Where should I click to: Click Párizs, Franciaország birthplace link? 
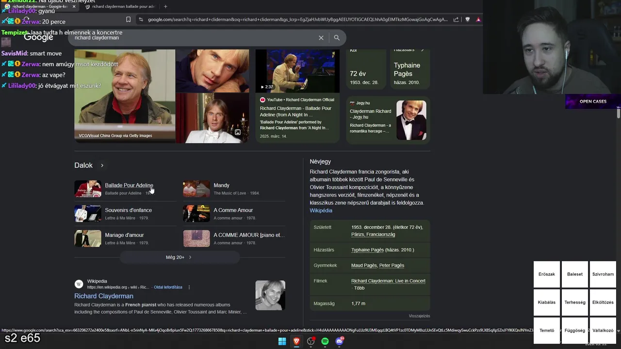[373, 234]
